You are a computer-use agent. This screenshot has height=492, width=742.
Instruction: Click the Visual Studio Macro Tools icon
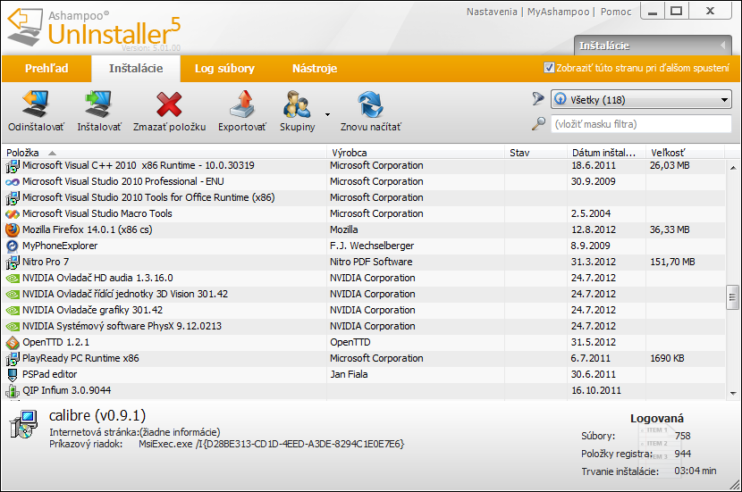coord(13,214)
